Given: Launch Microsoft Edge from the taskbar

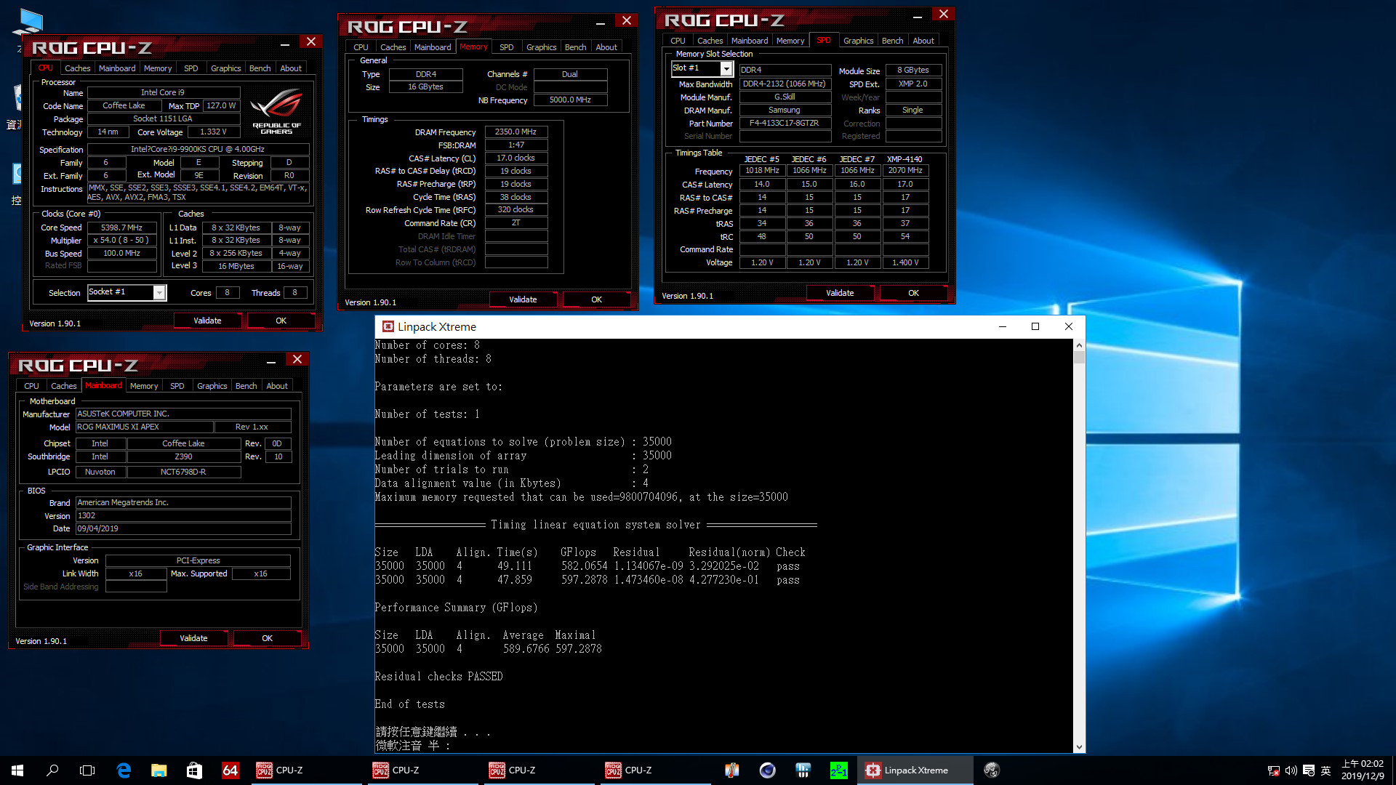Looking at the screenshot, I should click(x=124, y=770).
